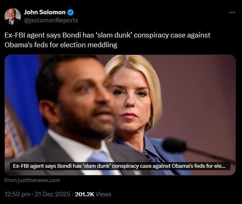
Task: Open John Solomon's profile avatar
Action: coord(13,16)
